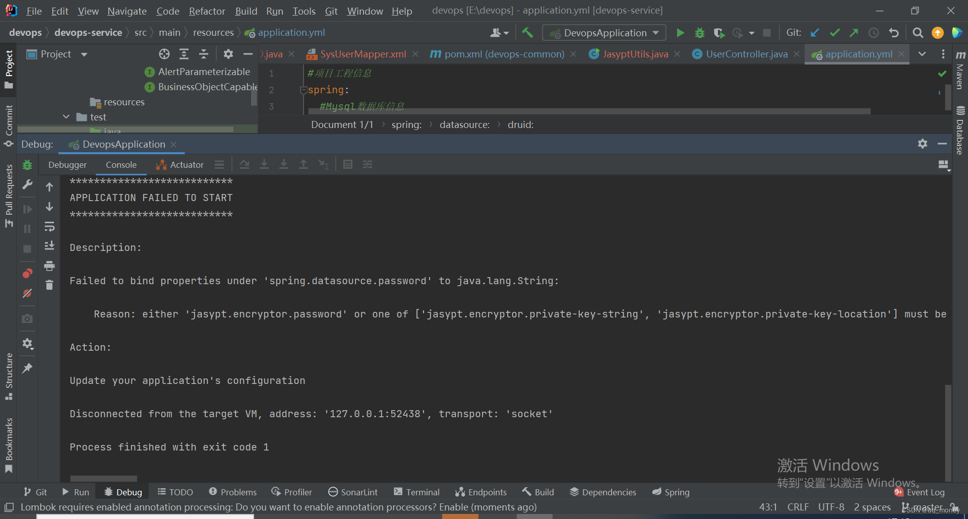Viewport: 968px width, 519px height.
Task: Open Terminal tool window button
Action: pyautogui.click(x=417, y=492)
